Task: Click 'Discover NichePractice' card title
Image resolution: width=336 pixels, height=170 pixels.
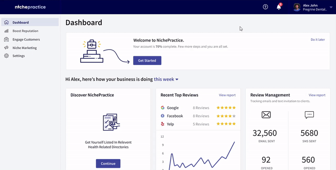Action: pyautogui.click(x=92, y=95)
